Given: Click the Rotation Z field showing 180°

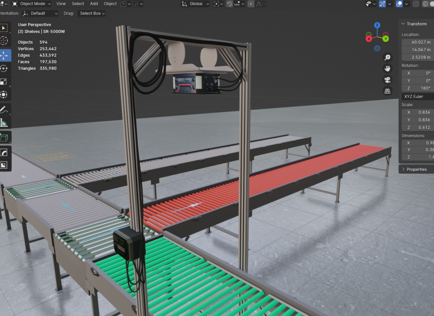Looking at the screenshot, I should [418, 88].
